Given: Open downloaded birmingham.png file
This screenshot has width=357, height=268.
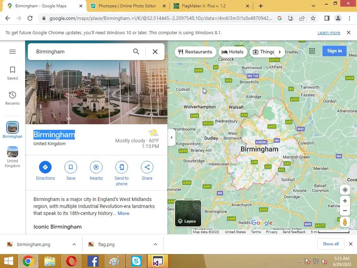Looking at the screenshot, I should click(34, 245).
